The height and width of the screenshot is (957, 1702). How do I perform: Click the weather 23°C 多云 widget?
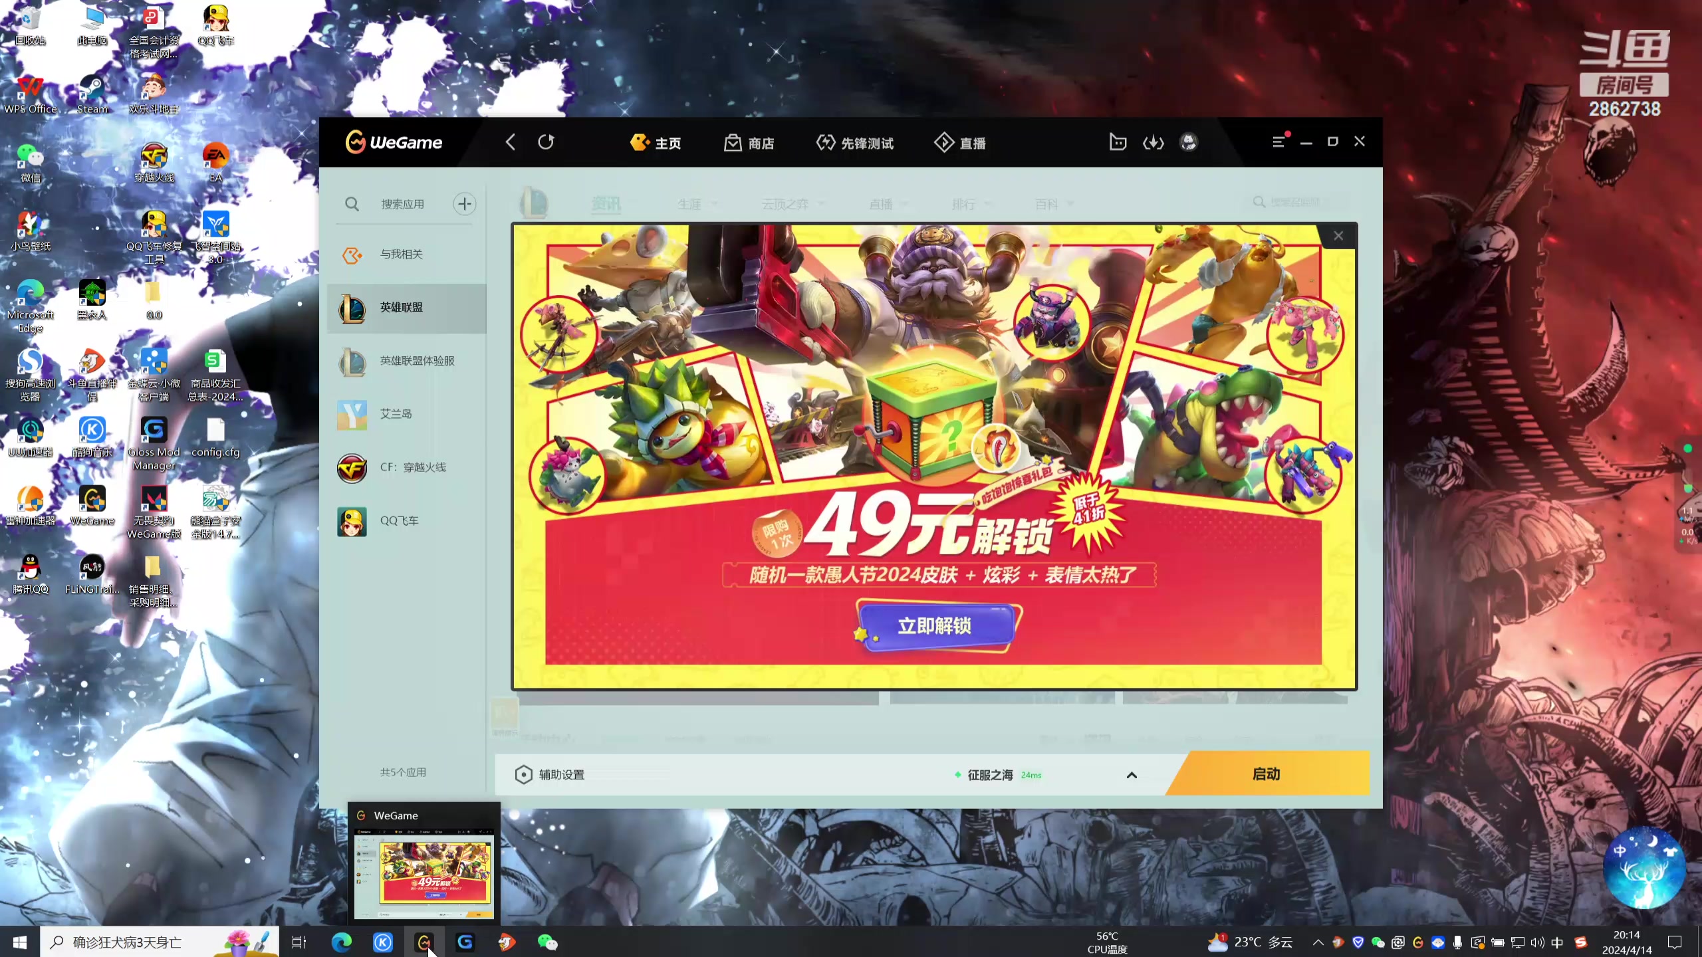[x=1251, y=942]
